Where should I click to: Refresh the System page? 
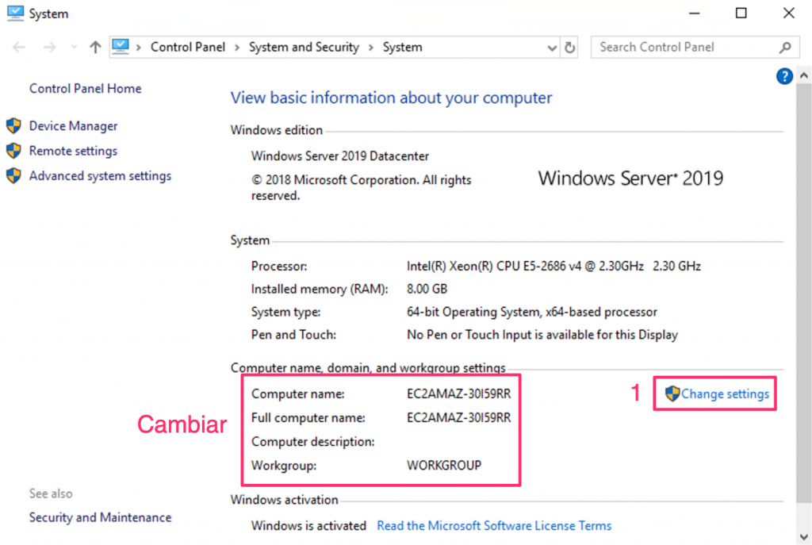[x=569, y=48]
